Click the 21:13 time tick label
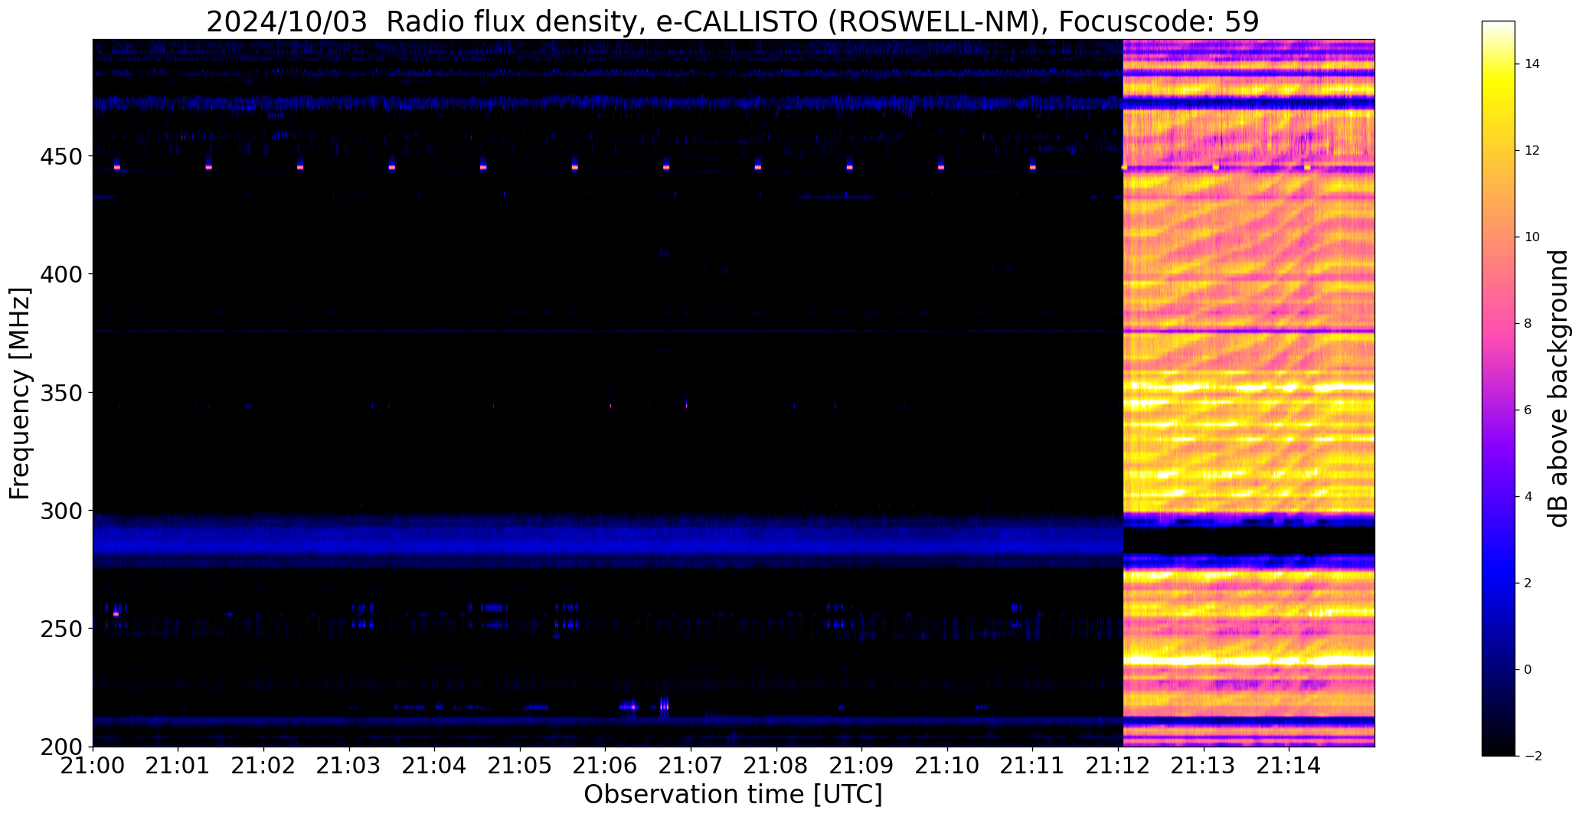This screenshot has height=817, width=1582. point(1203,764)
